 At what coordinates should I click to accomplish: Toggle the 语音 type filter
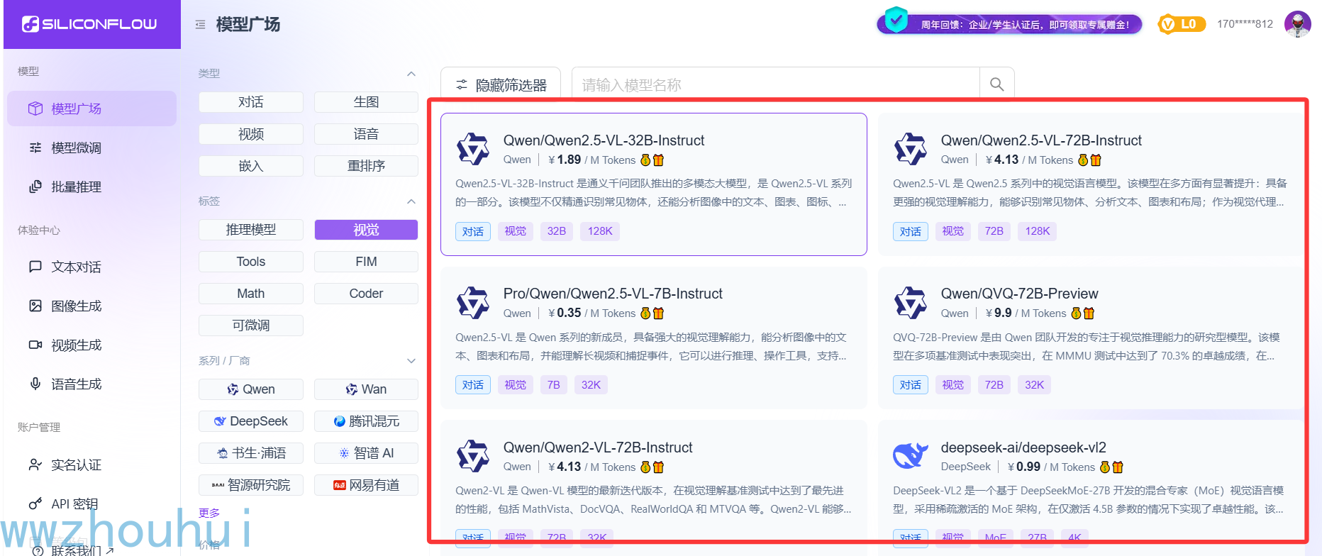[x=366, y=134]
